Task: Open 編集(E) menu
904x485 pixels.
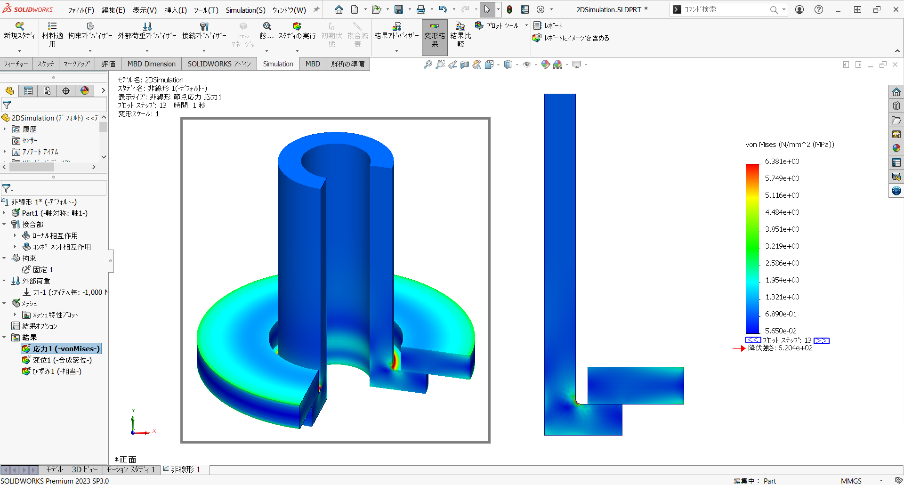Action: coord(113,10)
